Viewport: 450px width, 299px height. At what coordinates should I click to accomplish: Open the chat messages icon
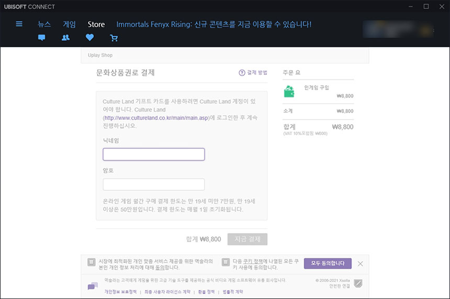[42, 38]
